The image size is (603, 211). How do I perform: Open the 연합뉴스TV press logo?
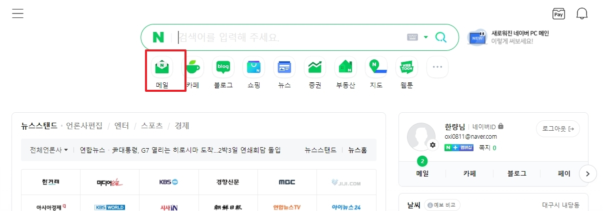pos(287,207)
